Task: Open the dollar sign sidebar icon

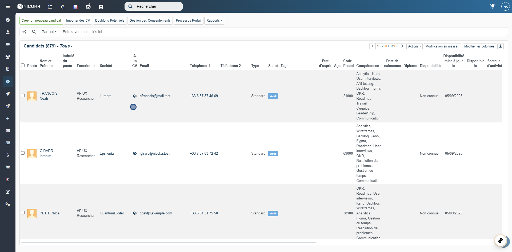Action: pyautogui.click(x=8, y=155)
